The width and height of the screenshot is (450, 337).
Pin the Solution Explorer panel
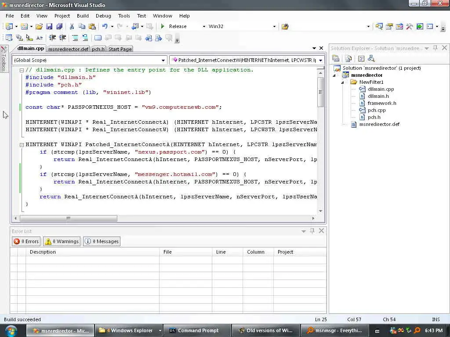435,48
